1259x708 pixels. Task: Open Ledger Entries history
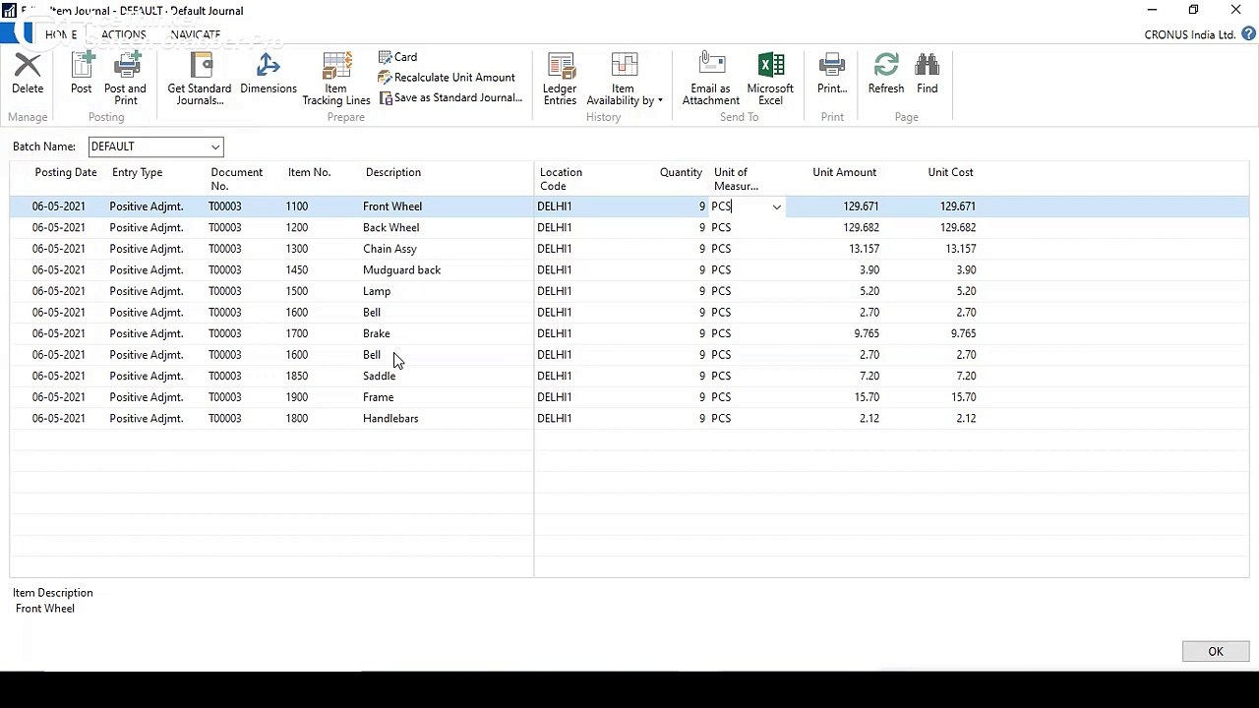click(561, 79)
